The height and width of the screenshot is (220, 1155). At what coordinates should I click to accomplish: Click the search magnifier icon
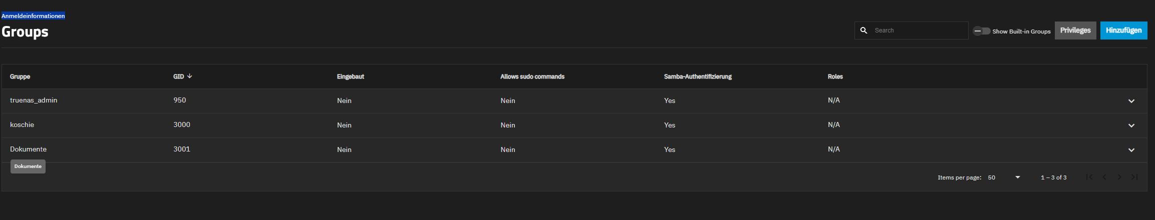coord(863,30)
